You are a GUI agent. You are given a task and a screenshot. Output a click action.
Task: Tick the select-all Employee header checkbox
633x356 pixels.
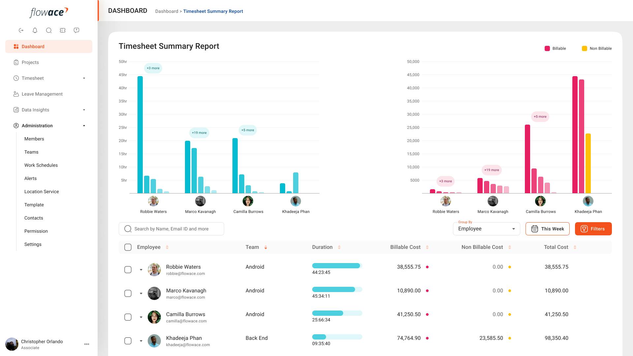(x=128, y=247)
